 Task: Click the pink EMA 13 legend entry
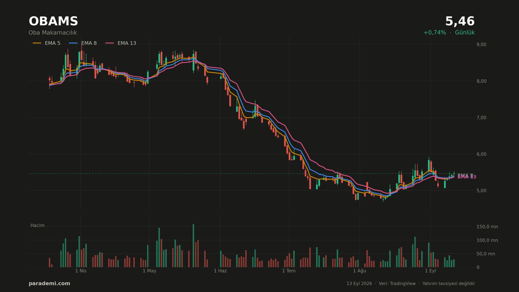(x=121, y=43)
